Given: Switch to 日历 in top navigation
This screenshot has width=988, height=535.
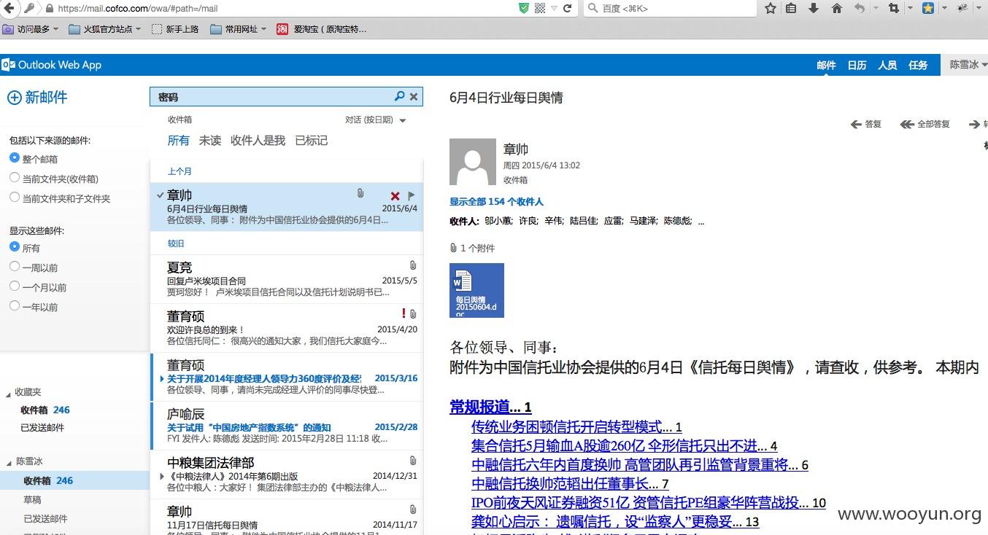Looking at the screenshot, I should [x=857, y=65].
